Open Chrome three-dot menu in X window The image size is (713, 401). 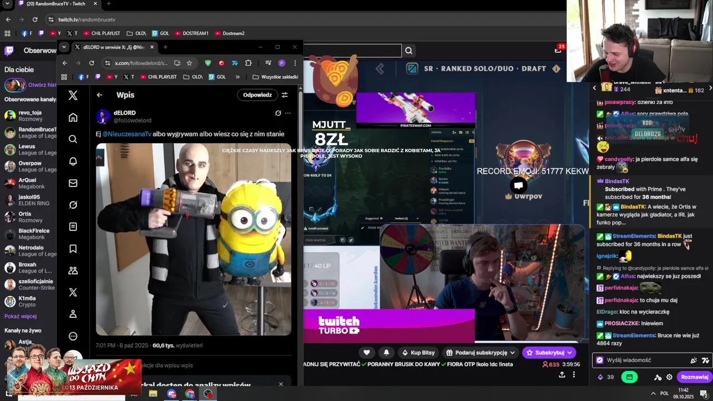[295, 63]
